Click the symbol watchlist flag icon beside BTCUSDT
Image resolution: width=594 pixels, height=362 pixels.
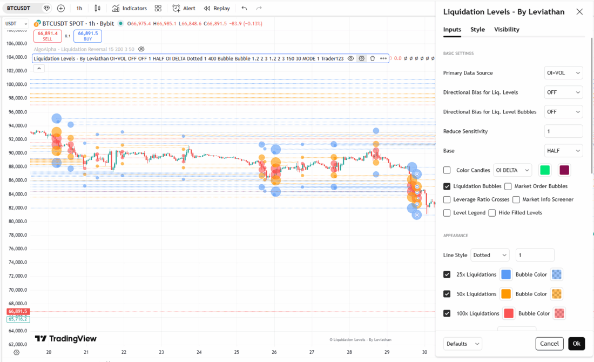pyautogui.click(x=46, y=8)
